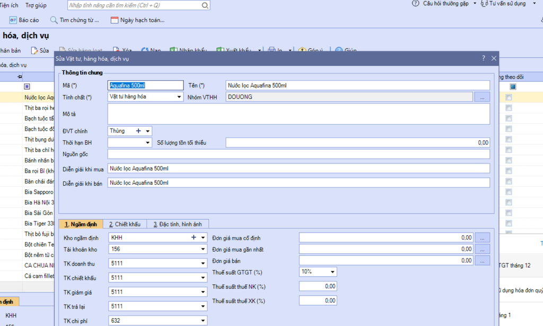Open the Trợ giúp menu
Screen dimensions: 543x326
36,5
